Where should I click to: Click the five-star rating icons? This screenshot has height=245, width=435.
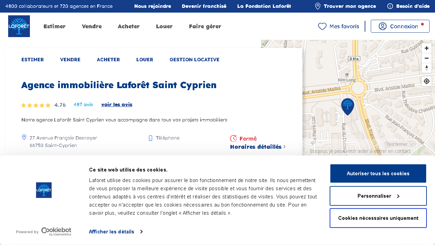coord(36,105)
